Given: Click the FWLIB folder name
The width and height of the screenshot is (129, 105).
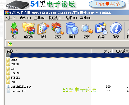Looking at the screenshot, I should pyautogui.click(x=15, y=64).
